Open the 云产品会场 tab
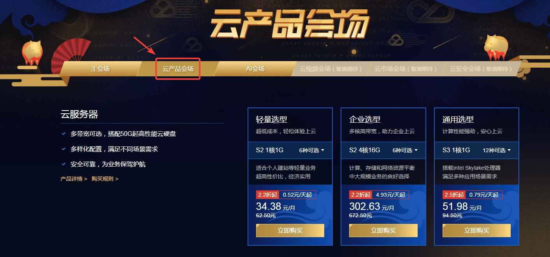Screen dimensions: 550x257 coord(178,69)
